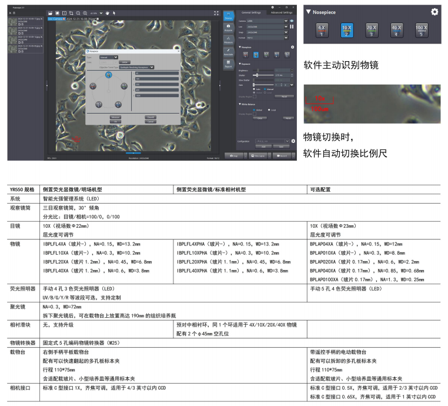Open the gear settings in the enlarged Nosepiece panel
This screenshot has height=406, width=448.
pos(434,12)
